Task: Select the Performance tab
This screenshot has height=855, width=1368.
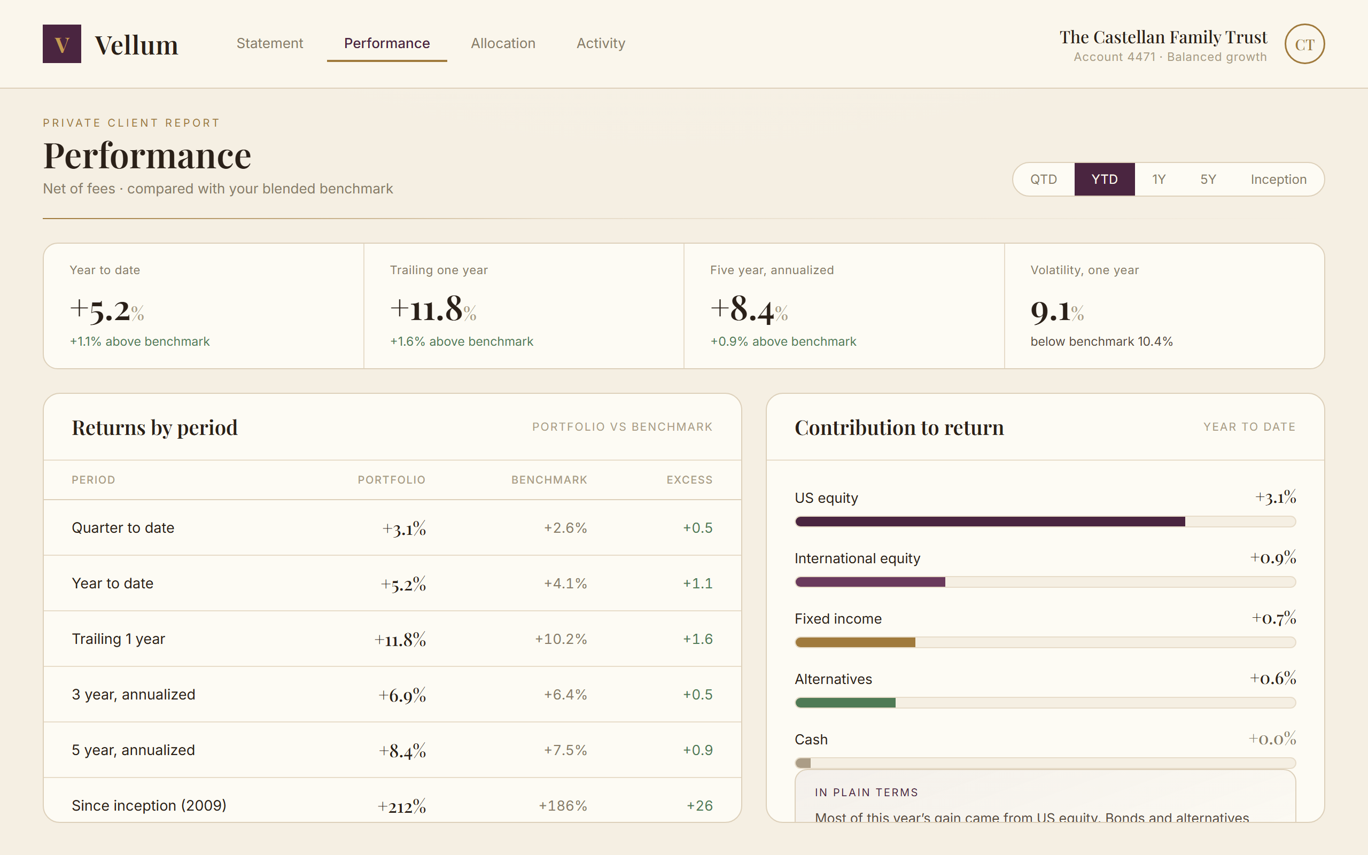Action: click(x=387, y=43)
